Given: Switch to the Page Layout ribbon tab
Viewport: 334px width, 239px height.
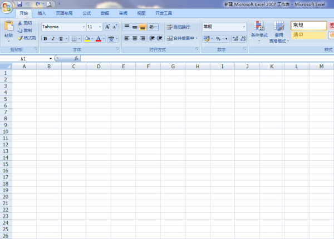Looking at the screenshot, I should [x=64, y=13].
